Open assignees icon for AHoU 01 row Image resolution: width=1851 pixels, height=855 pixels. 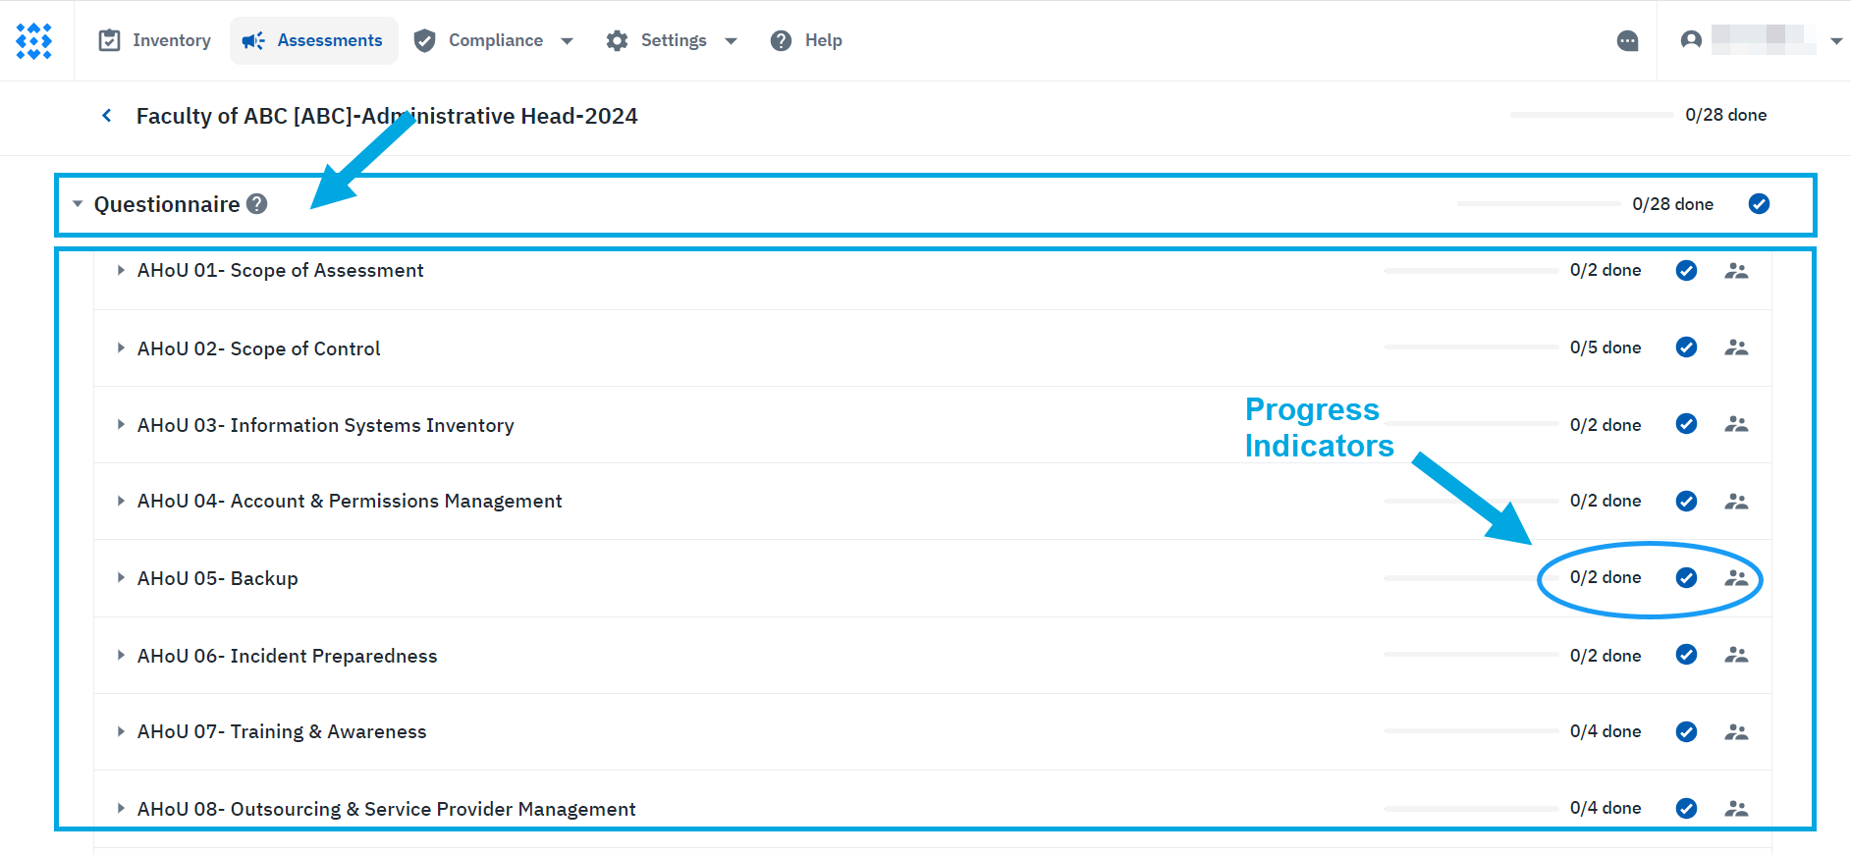pyautogui.click(x=1736, y=271)
